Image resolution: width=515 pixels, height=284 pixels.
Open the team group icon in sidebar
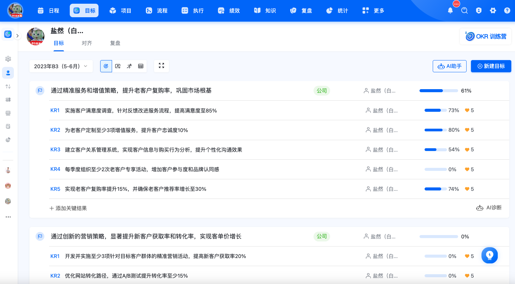click(x=8, y=100)
